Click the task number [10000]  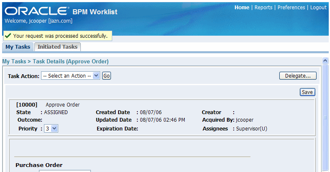[27, 105]
